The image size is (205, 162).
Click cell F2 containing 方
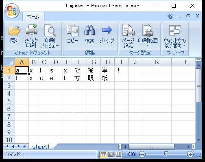coord(80,78)
